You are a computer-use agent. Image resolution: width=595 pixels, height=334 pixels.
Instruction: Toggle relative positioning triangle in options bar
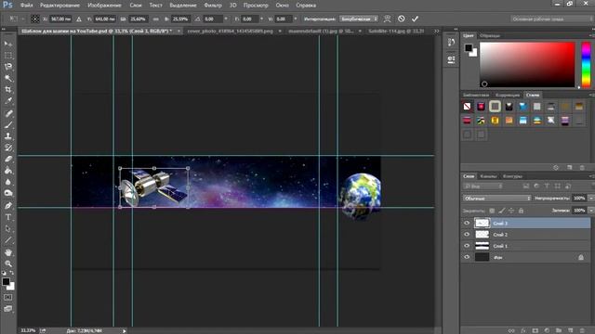click(79, 19)
